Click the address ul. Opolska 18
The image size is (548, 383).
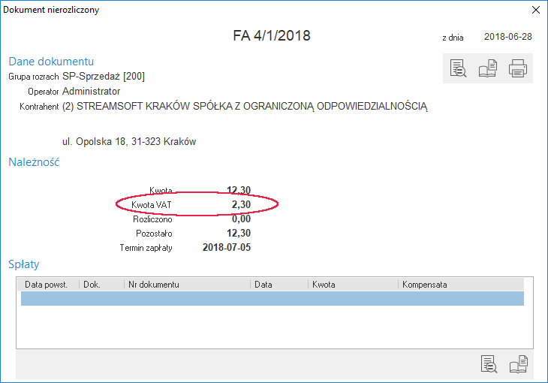click(129, 142)
